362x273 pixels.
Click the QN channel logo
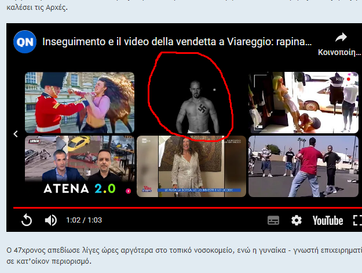25,42
